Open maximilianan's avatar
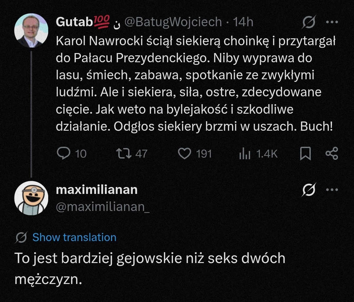Image resolution: width=354 pixels, height=302 pixels. (31, 198)
